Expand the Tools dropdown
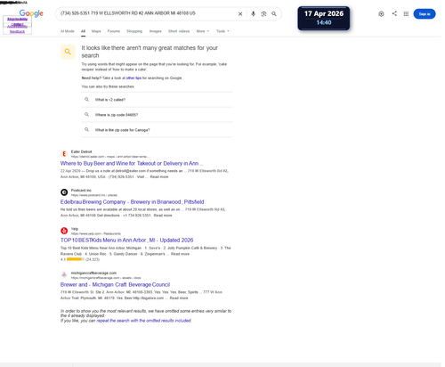The width and height of the screenshot is (445, 367). click(222, 31)
